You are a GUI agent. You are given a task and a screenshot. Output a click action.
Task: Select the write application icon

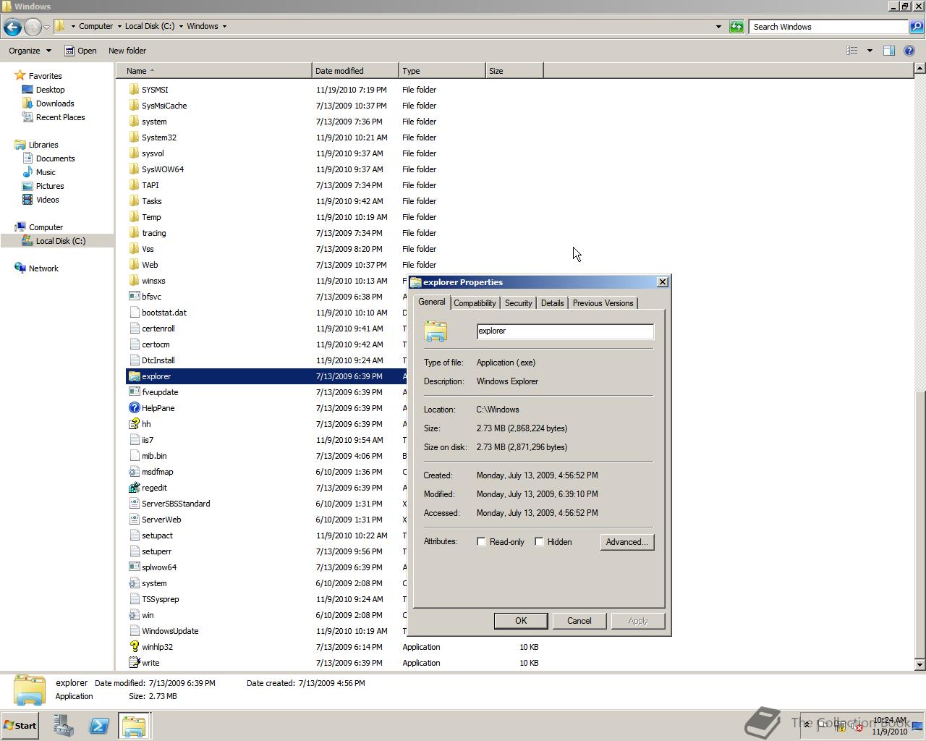(134, 663)
